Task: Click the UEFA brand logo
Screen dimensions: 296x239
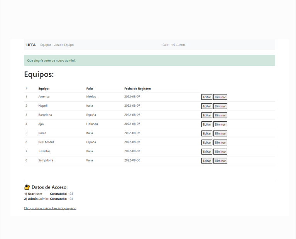Action: [31, 45]
